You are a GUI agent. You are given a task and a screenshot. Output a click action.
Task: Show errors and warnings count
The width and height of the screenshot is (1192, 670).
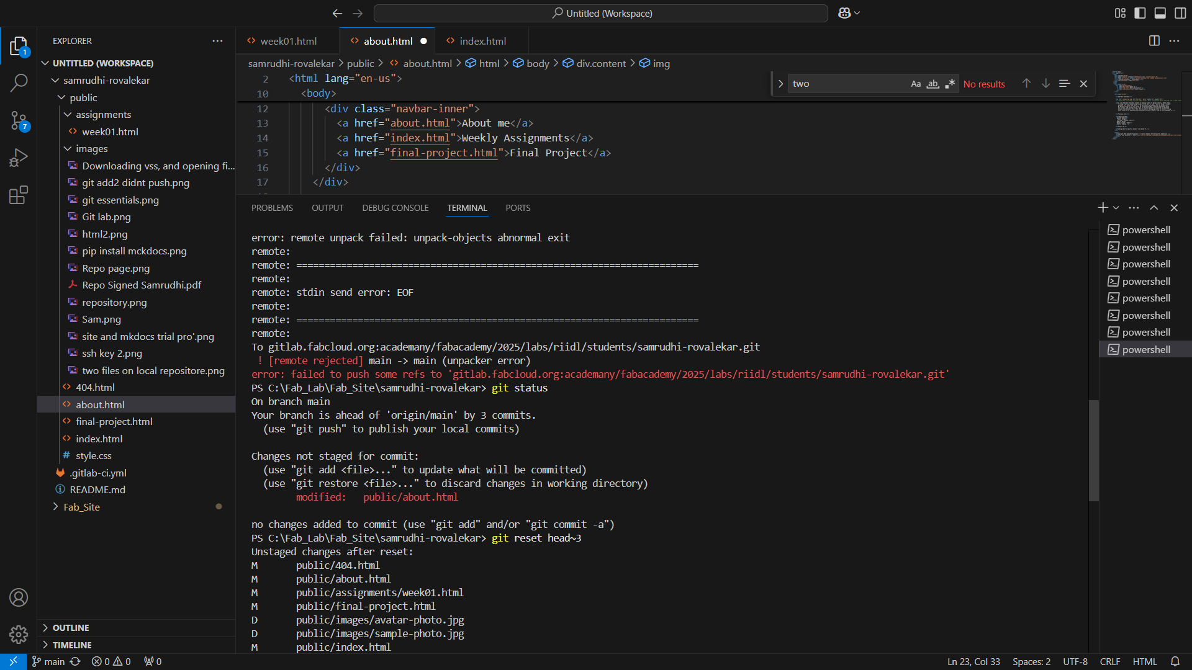point(111,661)
